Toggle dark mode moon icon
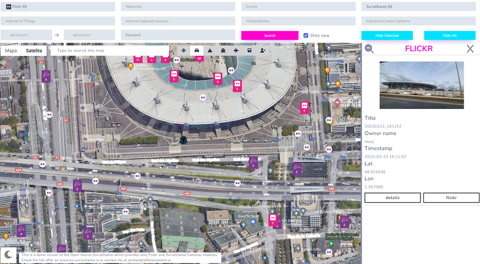Viewport: 480px width, 264px height. tap(9, 254)
